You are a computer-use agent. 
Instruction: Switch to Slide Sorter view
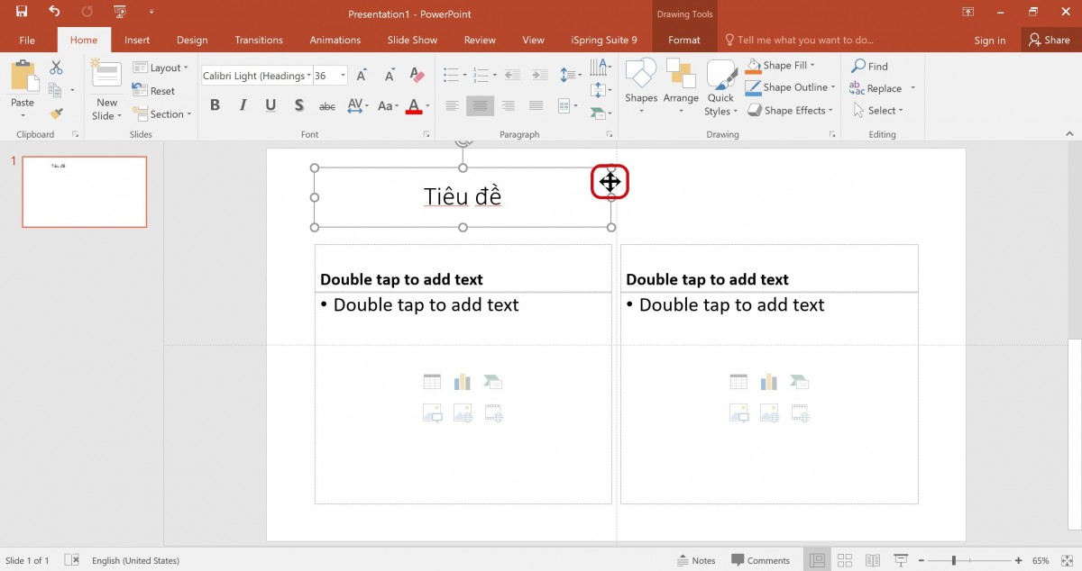pos(845,560)
